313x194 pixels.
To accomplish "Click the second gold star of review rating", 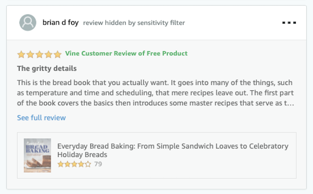I will point(30,54).
